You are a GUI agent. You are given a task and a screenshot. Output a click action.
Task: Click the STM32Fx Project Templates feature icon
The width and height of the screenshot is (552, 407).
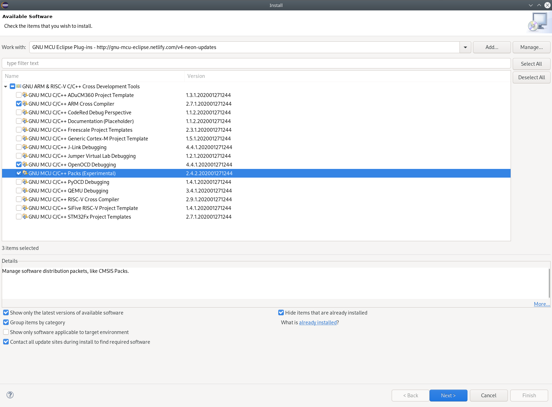tap(25, 217)
